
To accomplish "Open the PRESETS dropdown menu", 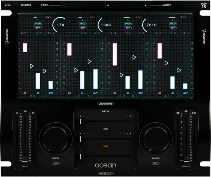I will [26, 5].
